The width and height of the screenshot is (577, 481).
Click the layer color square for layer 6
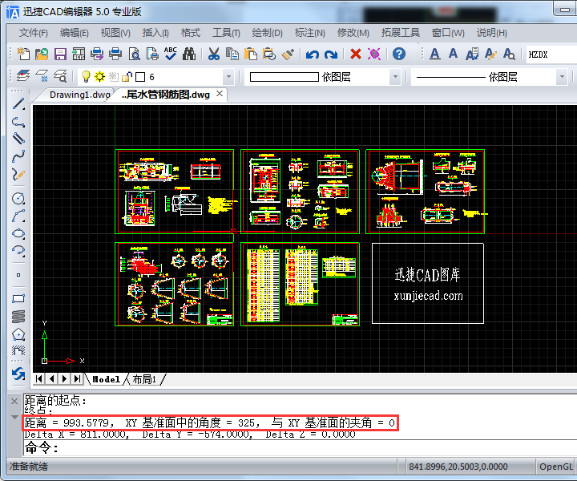(140, 77)
